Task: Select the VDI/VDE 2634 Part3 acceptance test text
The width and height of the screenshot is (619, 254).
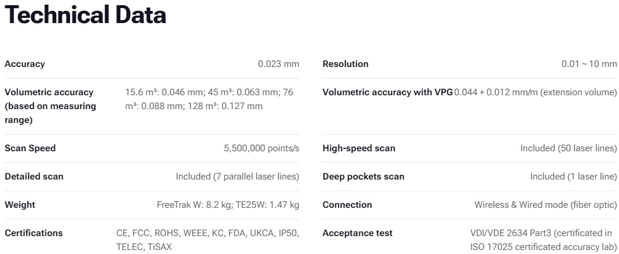Action: (543, 240)
